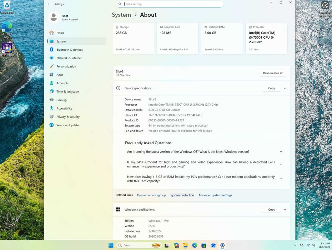Image resolution: width=332 pixels, height=250 pixels.
Task: Open Accessibility settings page
Action: (77, 108)
